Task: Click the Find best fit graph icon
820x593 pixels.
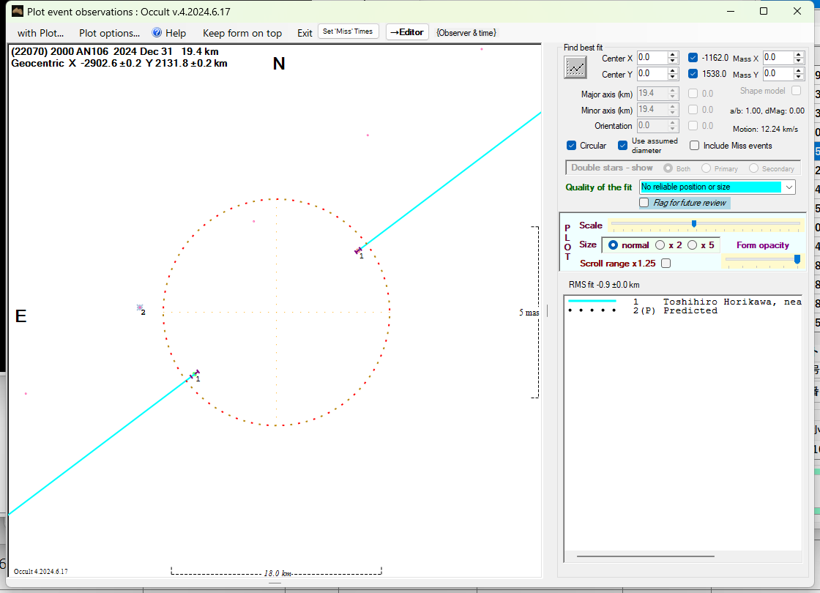Action: pos(575,67)
